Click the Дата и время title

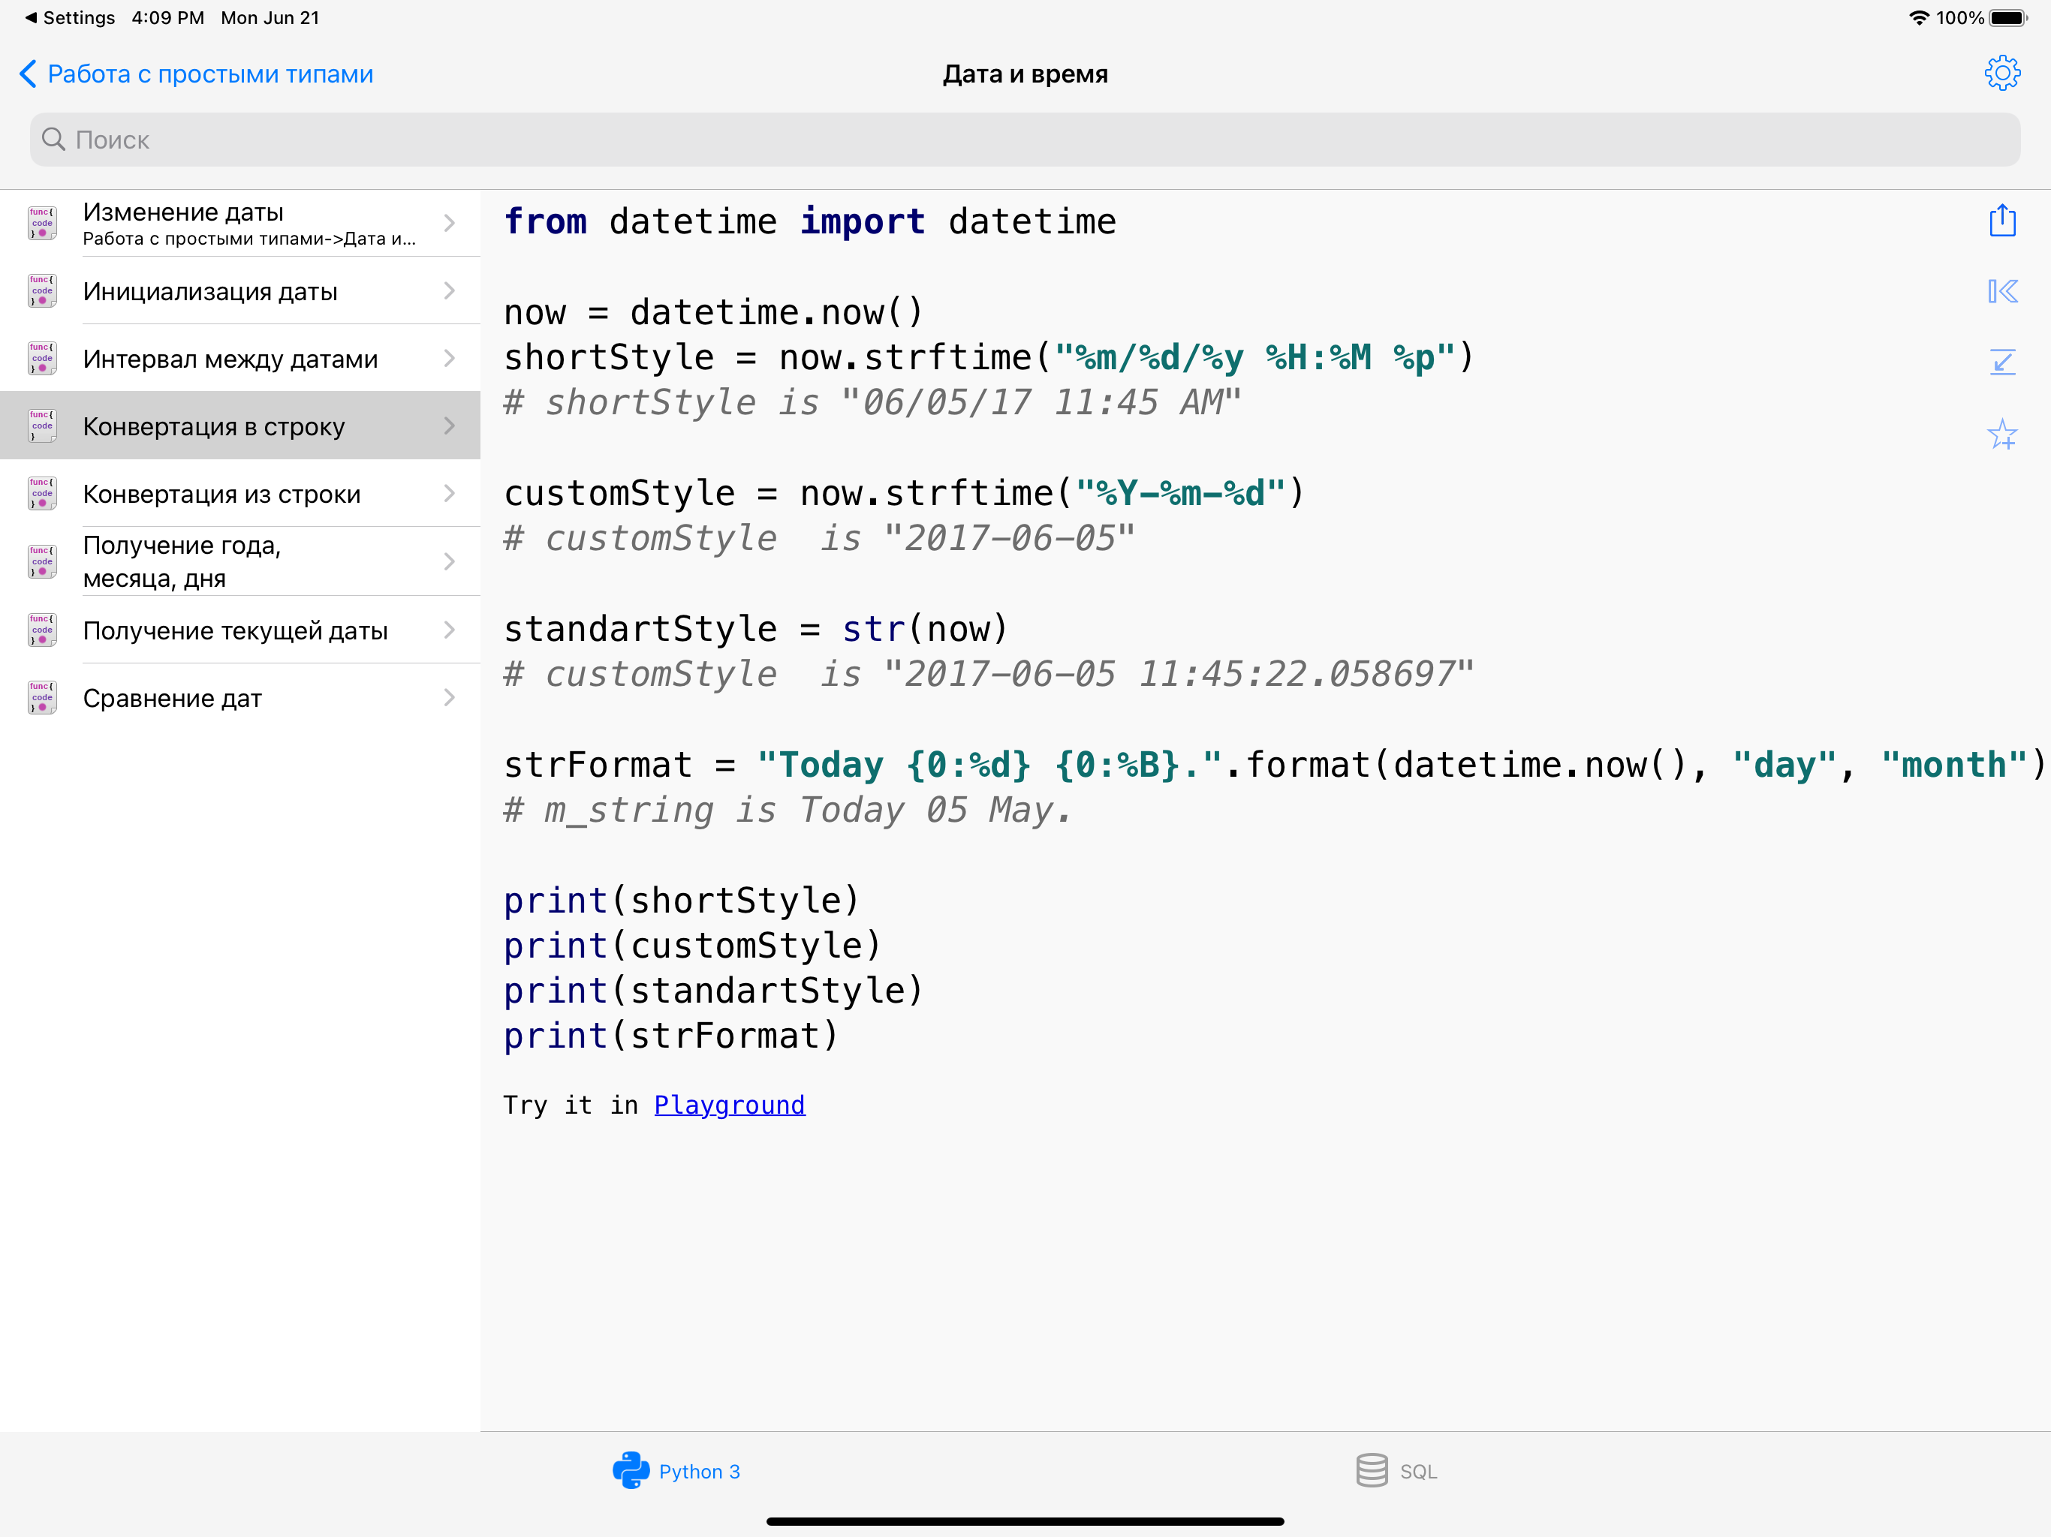[1025, 74]
